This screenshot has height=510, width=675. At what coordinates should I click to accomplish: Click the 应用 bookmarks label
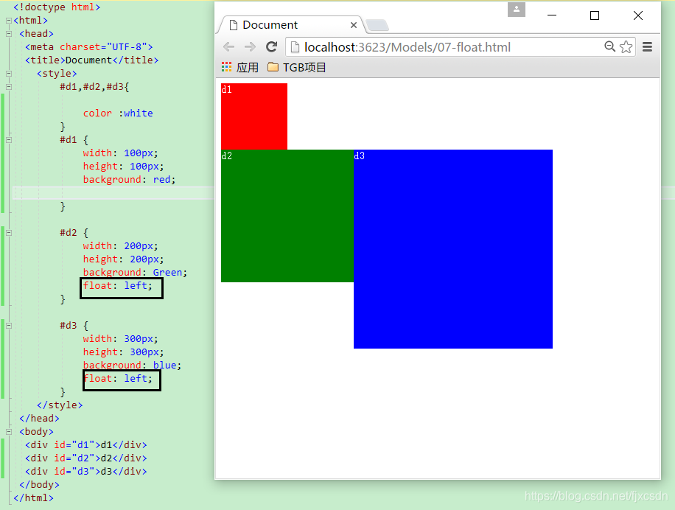(x=247, y=67)
